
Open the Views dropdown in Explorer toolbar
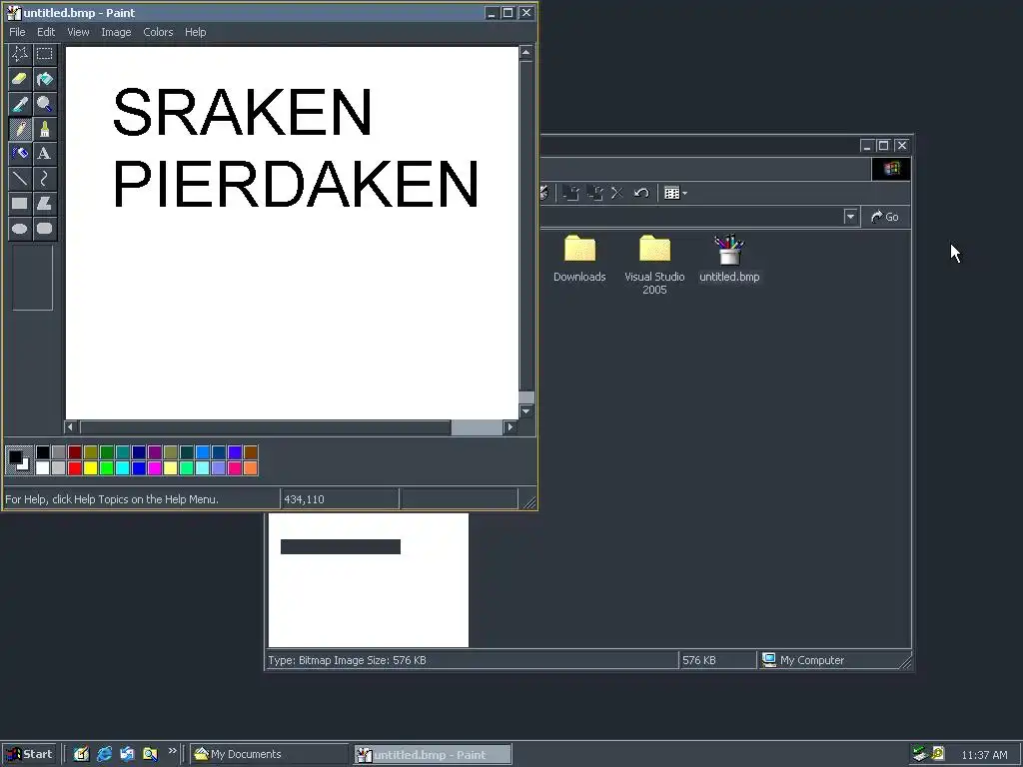tap(675, 193)
